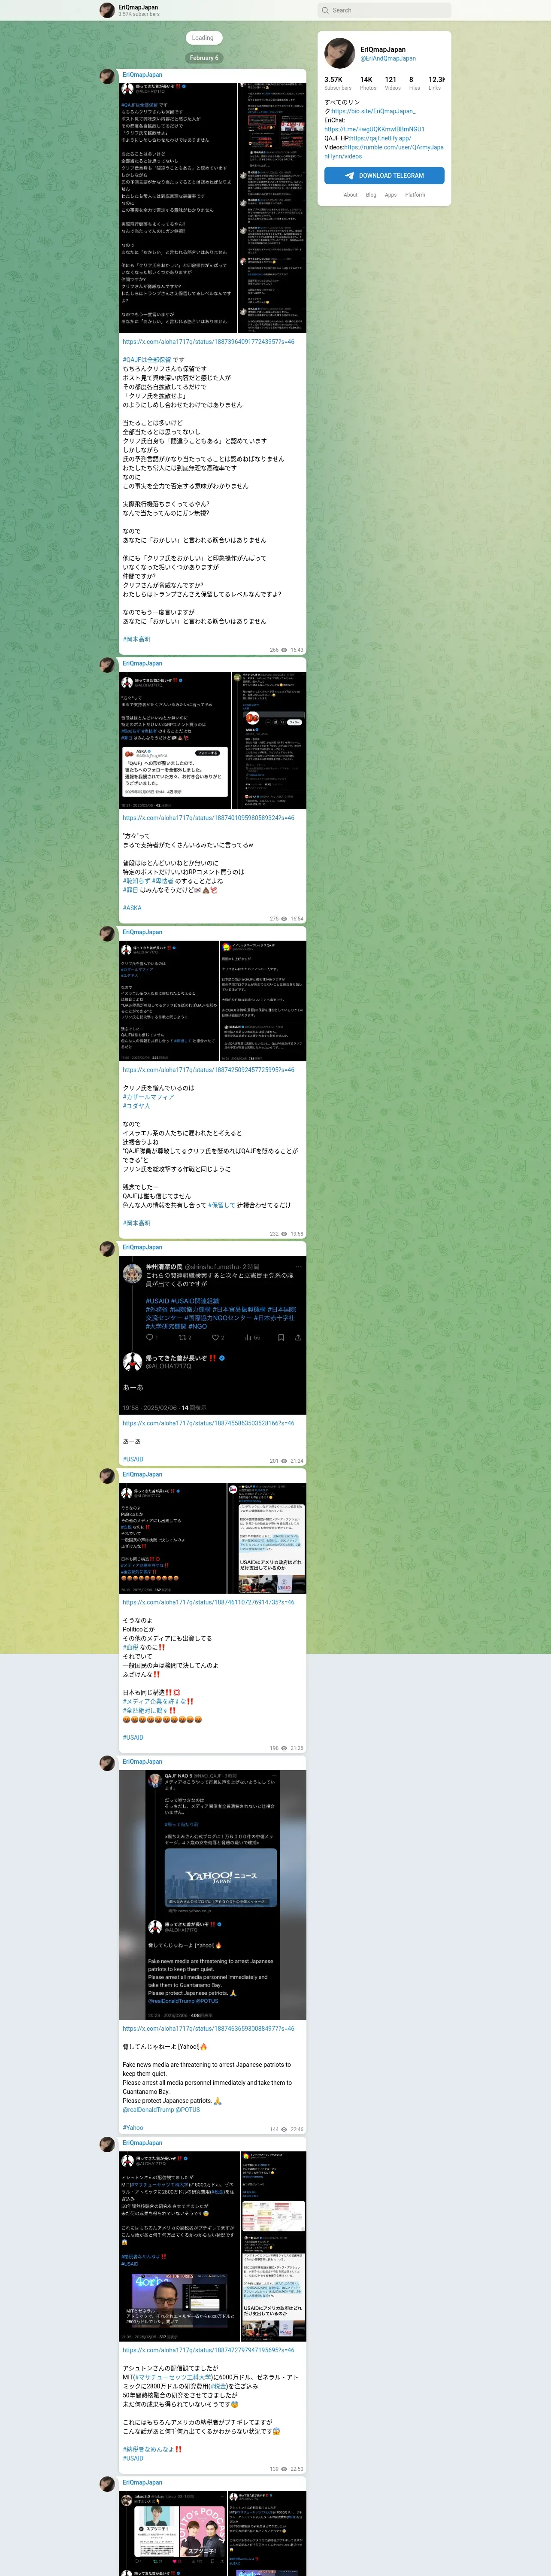Click the DOWNLOAD TELEGRAM button
Image resolution: width=551 pixels, height=2576 pixels.
coord(384,175)
